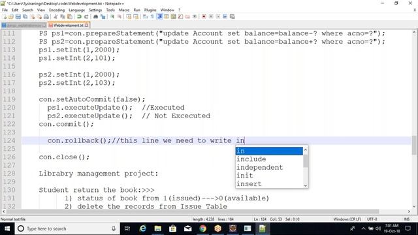This screenshot has width=418, height=235.
Task: Toggle Show All Characters pilcrow icon
Action: tap(152, 16)
